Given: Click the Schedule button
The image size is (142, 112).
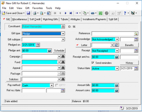Looking at the screenshot, I should [x=59, y=51].
